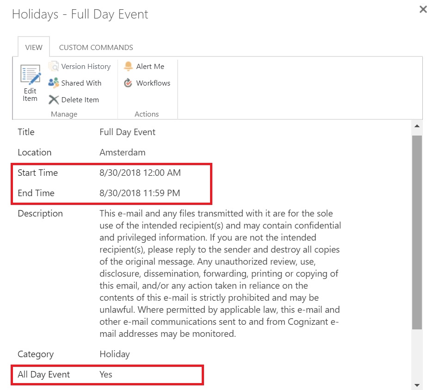This screenshot has height=390, width=433.
Task: Click the 'Start Time' field label
Action: coord(38,173)
